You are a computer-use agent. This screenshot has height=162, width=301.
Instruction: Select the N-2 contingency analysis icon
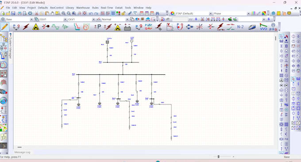(240, 27)
